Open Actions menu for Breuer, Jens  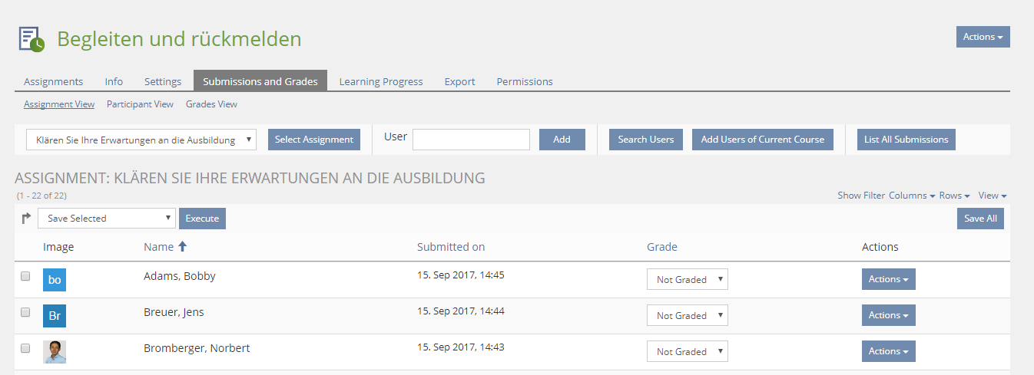point(888,315)
